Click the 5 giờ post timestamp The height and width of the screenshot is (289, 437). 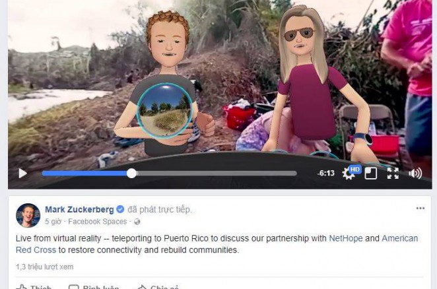pos(53,222)
